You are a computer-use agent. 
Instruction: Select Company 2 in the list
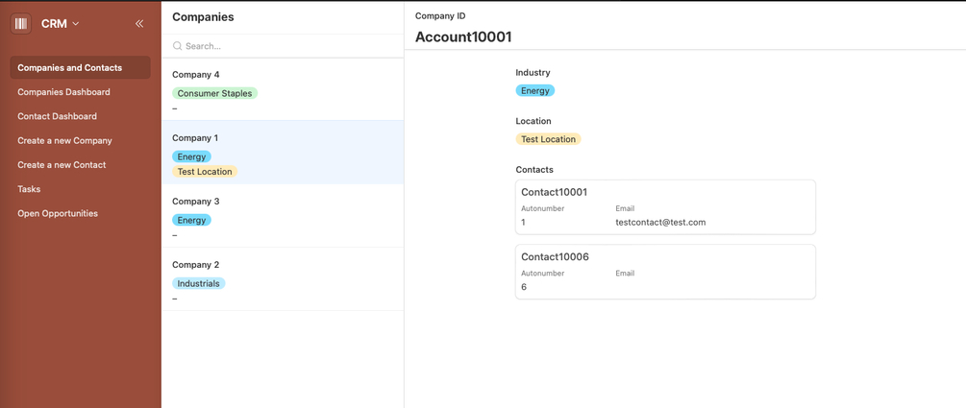pos(196,265)
